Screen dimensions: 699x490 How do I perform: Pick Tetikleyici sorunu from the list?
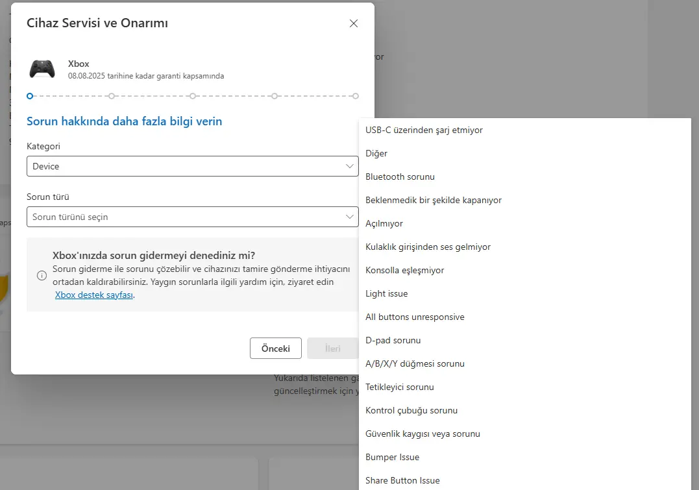(524, 387)
